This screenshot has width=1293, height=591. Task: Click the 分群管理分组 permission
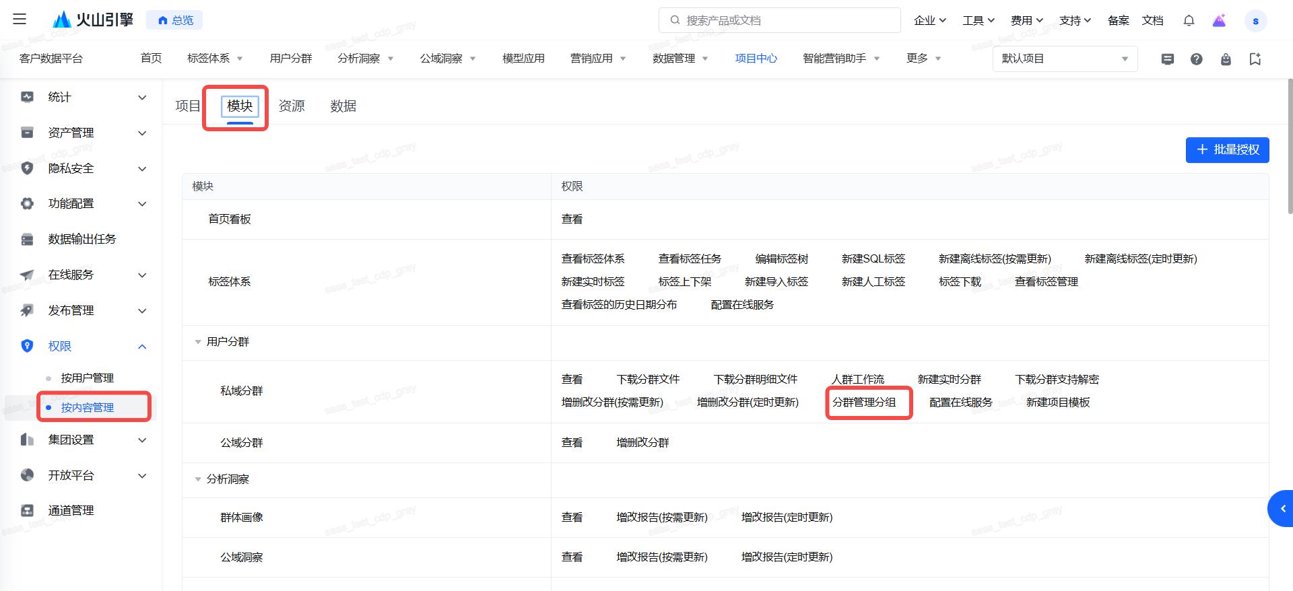(864, 403)
